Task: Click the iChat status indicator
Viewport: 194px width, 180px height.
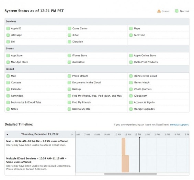Action: [69, 35]
